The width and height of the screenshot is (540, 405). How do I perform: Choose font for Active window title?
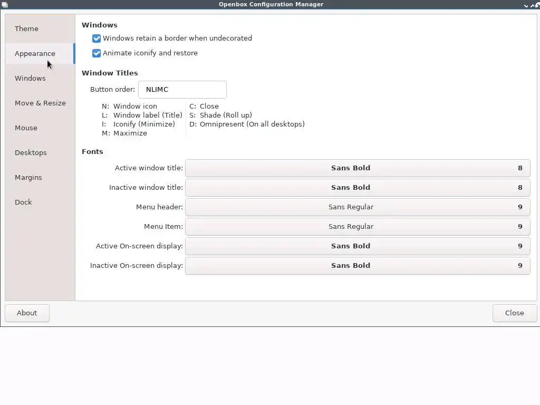pyautogui.click(x=358, y=168)
